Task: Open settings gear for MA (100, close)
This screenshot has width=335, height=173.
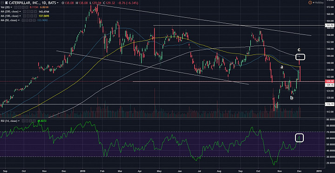Action: click(x=28, y=16)
